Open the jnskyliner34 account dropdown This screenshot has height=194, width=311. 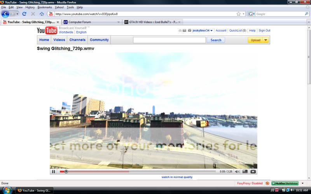(x=211, y=31)
